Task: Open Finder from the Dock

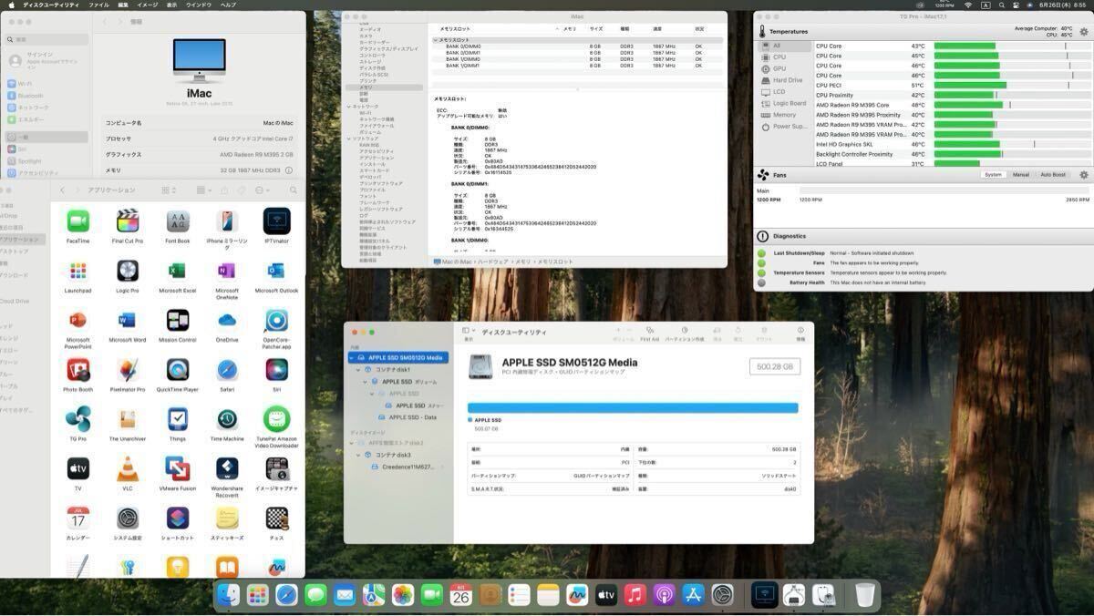Action: [228, 595]
